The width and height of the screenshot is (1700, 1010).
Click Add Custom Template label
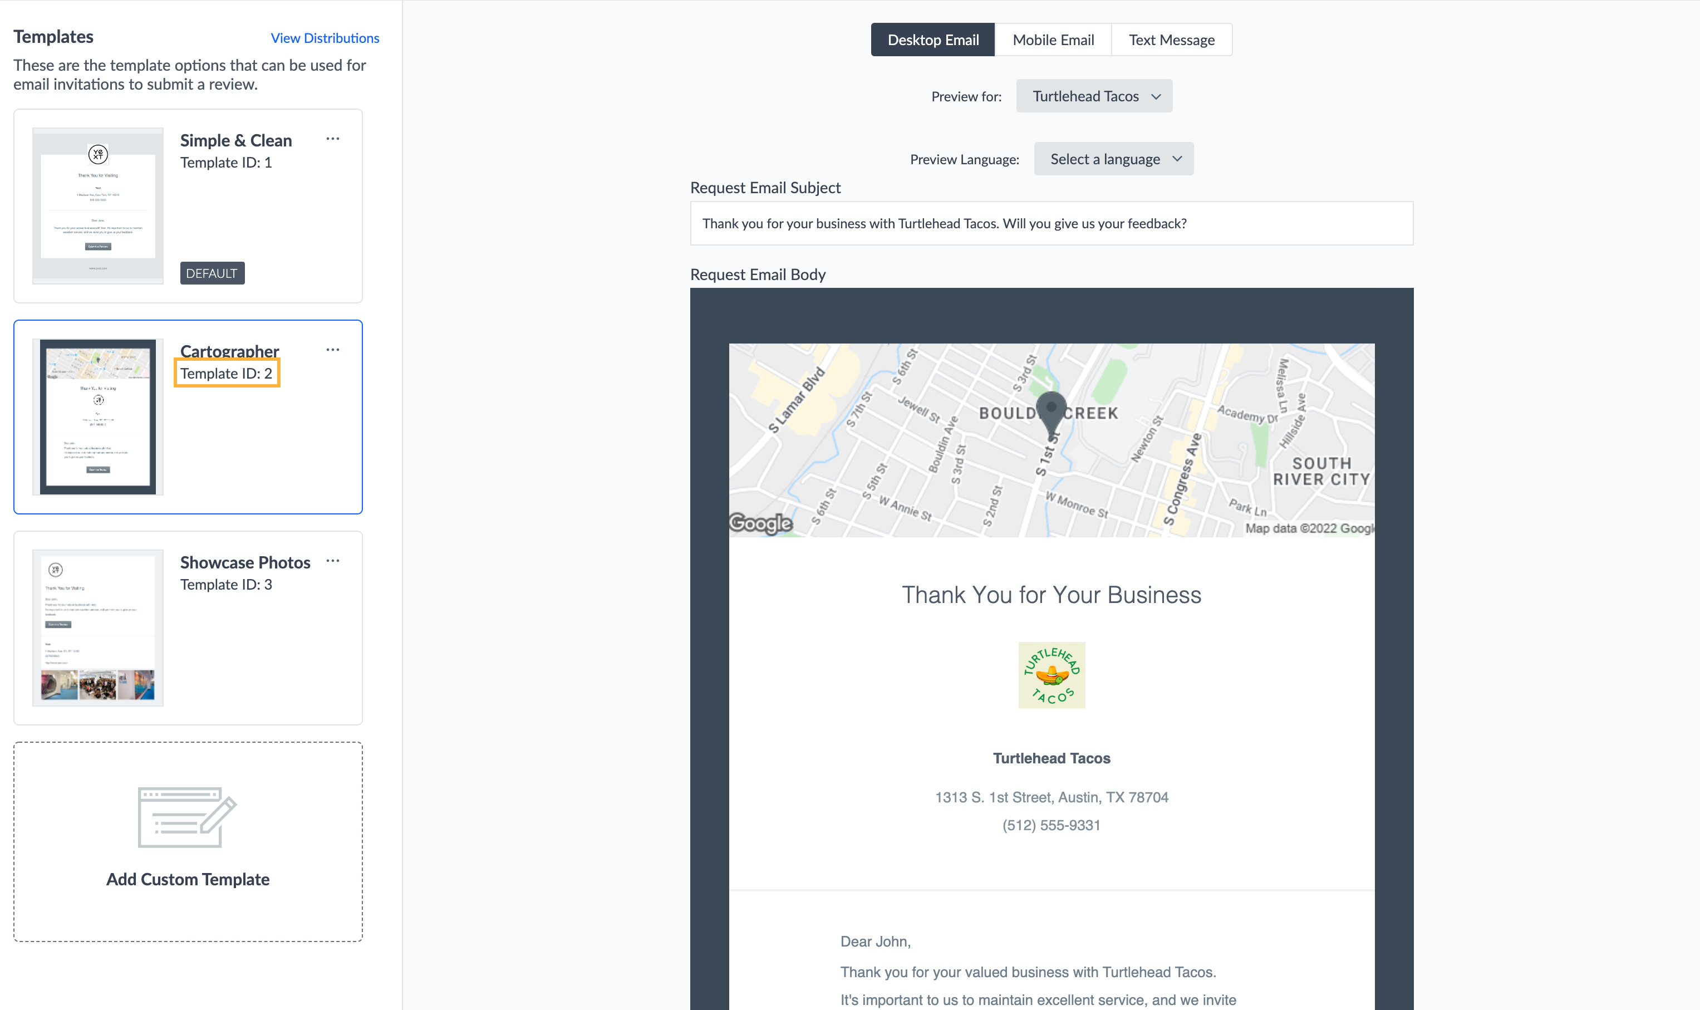point(188,879)
